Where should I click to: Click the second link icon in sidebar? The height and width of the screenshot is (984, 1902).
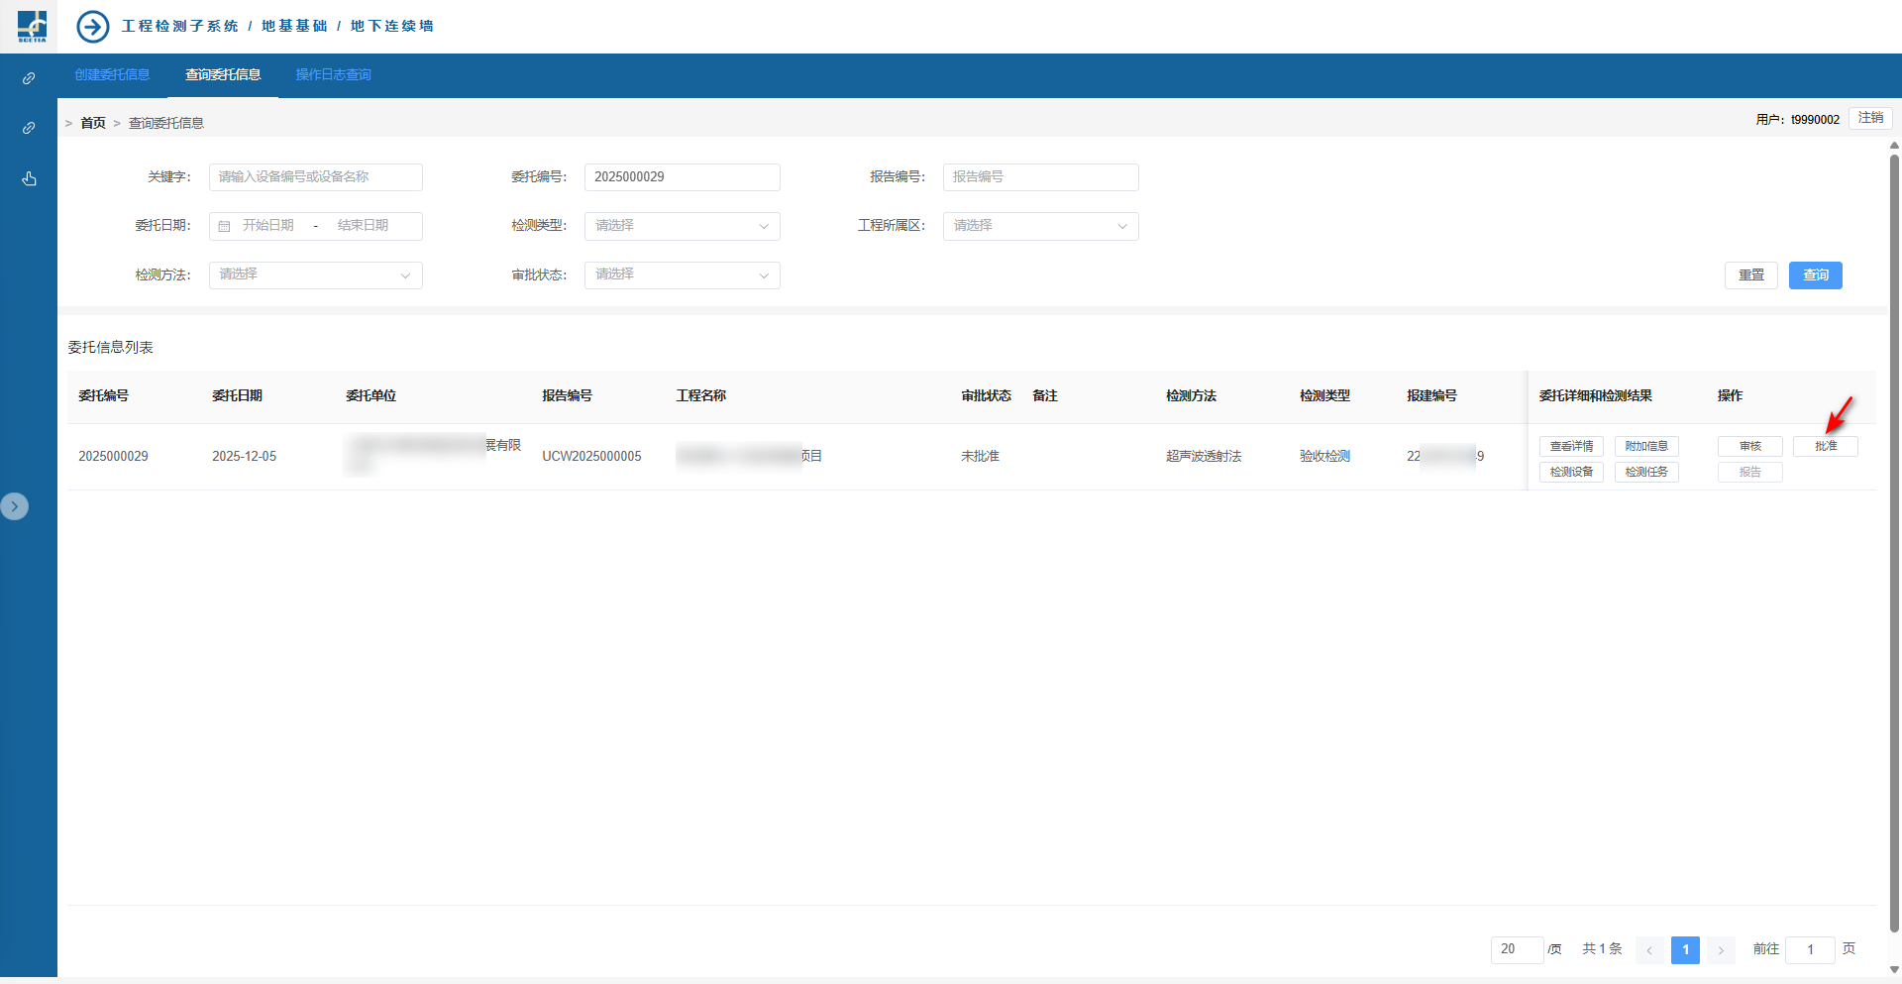click(x=29, y=128)
